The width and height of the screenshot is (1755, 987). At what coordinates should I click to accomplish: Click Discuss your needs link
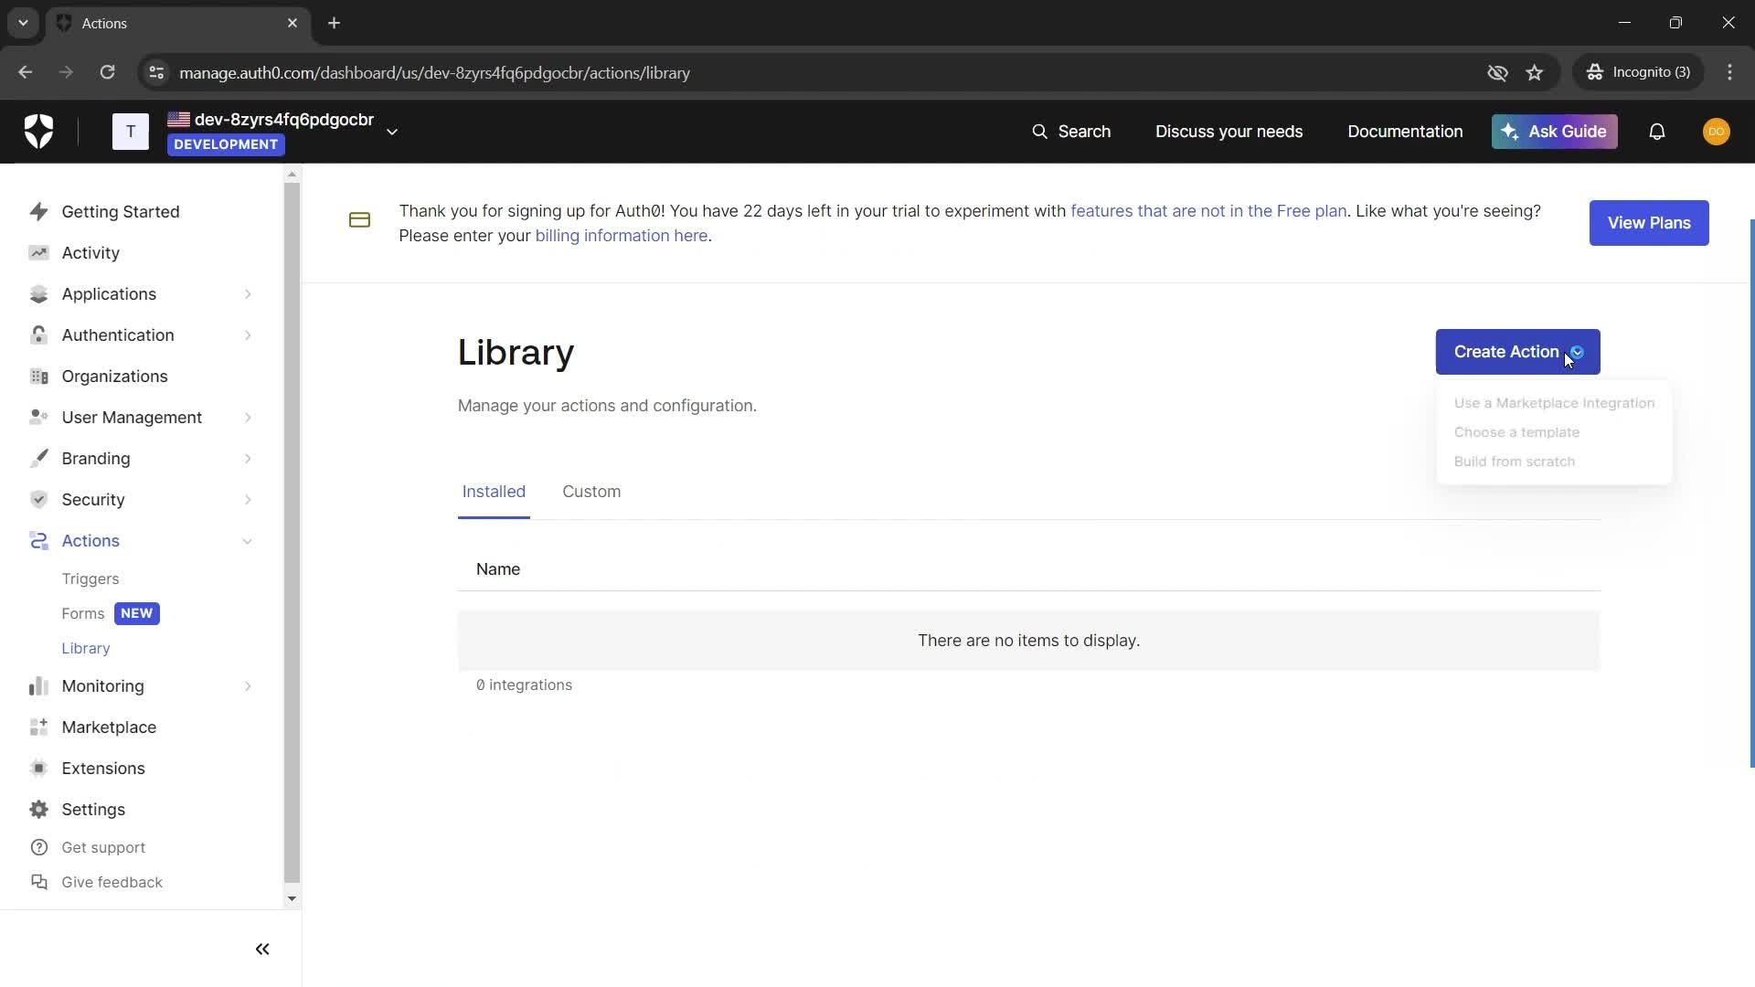(1228, 132)
